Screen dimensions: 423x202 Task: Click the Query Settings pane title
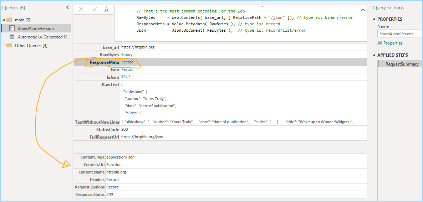(x=388, y=8)
